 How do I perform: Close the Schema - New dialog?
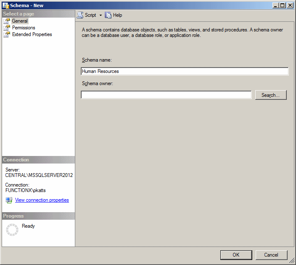click(290, 5)
